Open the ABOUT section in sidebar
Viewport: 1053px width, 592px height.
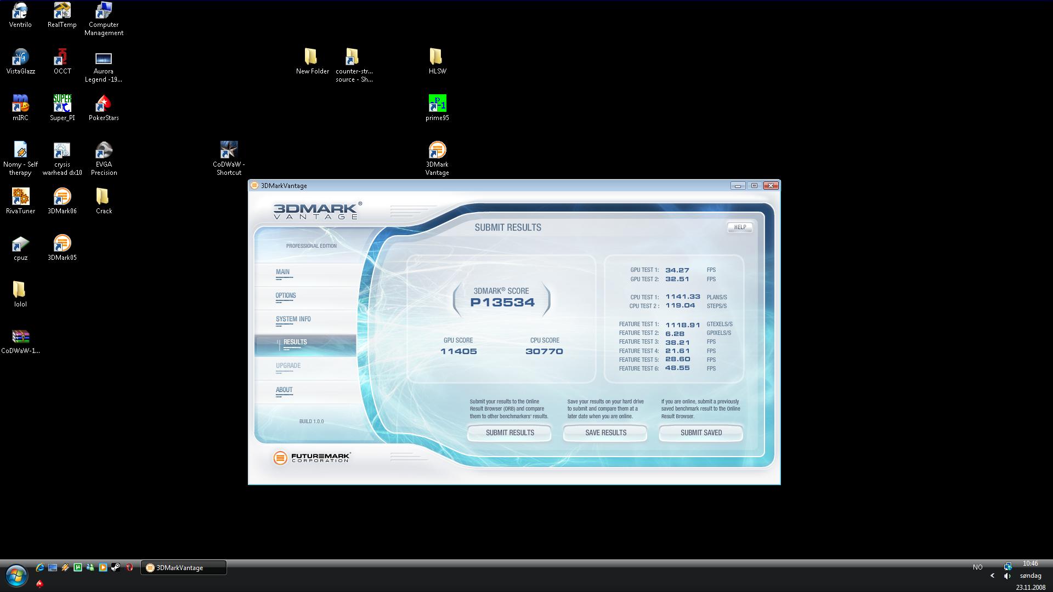pyautogui.click(x=305, y=392)
